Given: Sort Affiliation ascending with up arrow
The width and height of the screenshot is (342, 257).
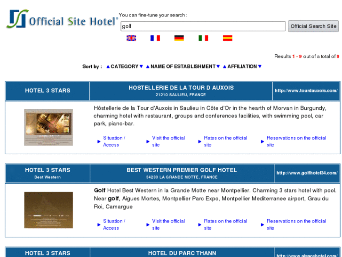Looking at the screenshot, I should (225, 66).
